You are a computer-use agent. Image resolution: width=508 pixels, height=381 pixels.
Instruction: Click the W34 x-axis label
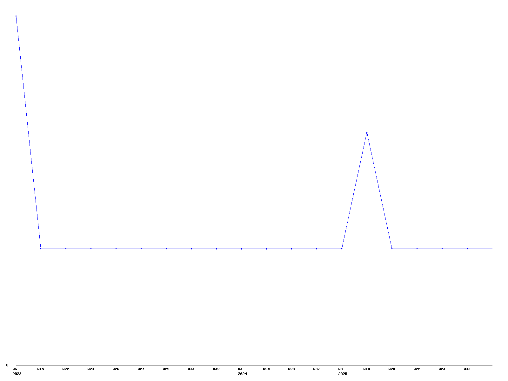pos(191,369)
